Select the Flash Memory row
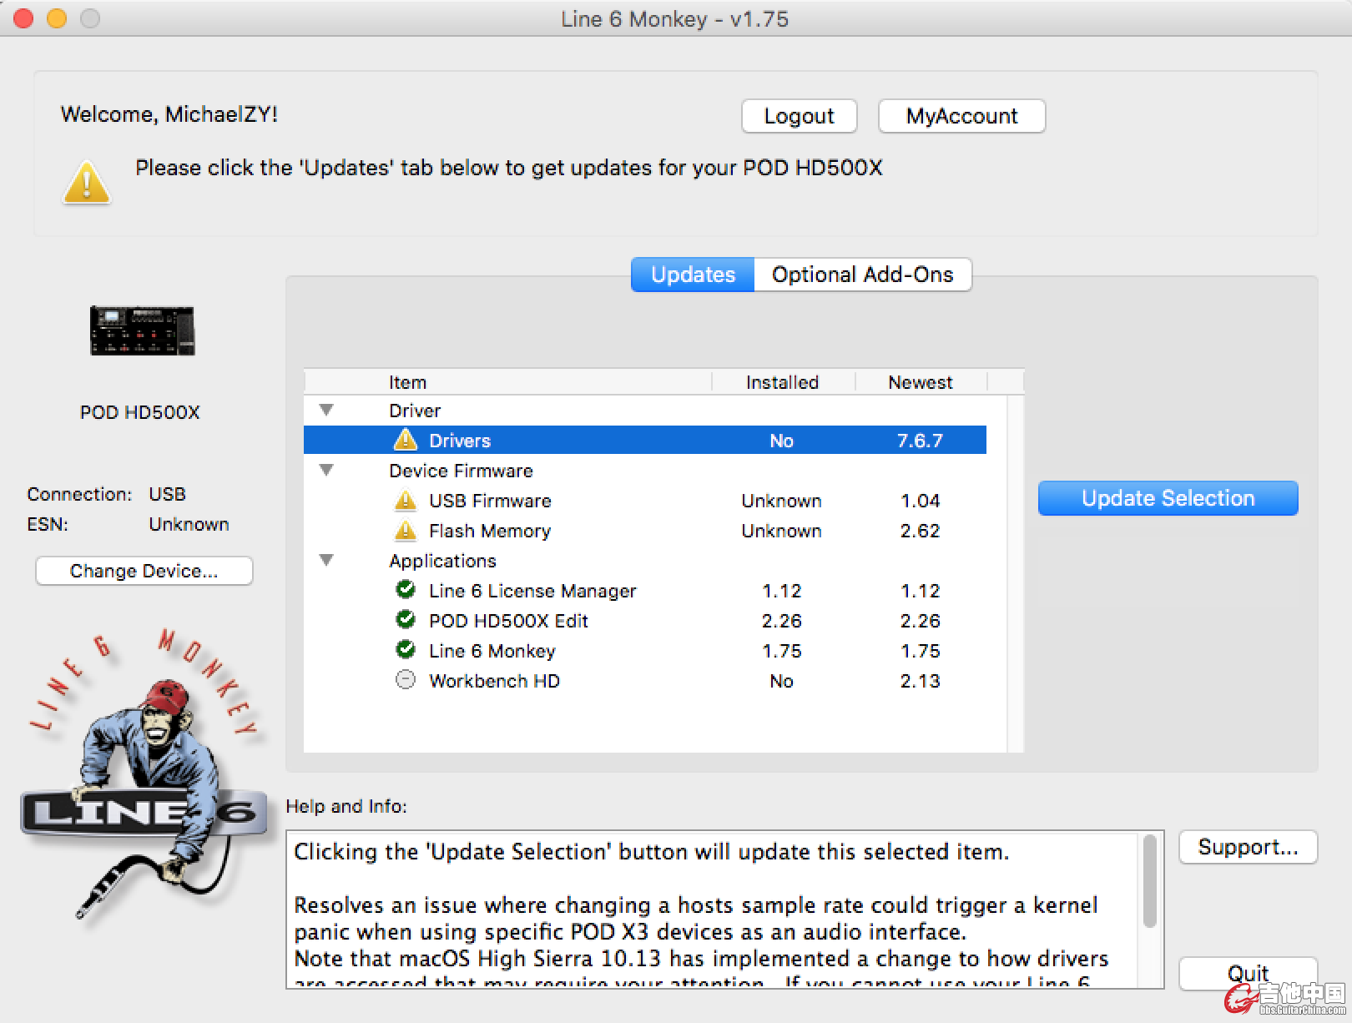1352x1023 pixels. (645, 531)
